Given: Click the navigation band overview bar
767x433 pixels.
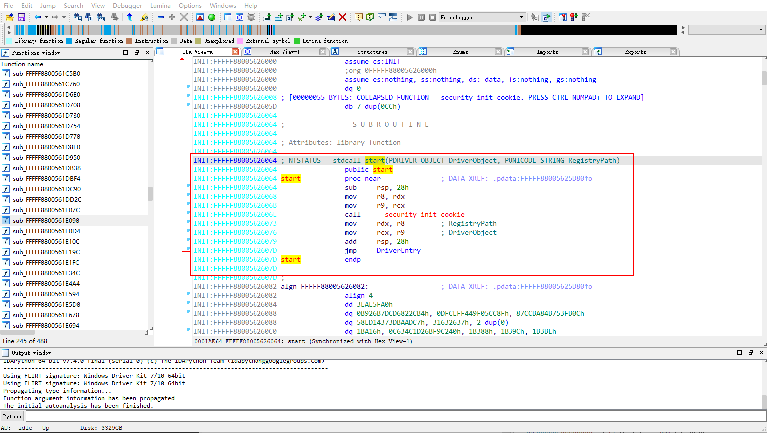Looking at the screenshot, I should click(345, 30).
